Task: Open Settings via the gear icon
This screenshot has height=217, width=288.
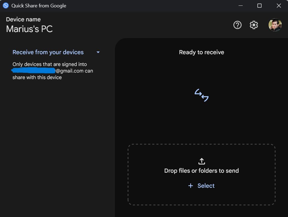Action: point(254,25)
